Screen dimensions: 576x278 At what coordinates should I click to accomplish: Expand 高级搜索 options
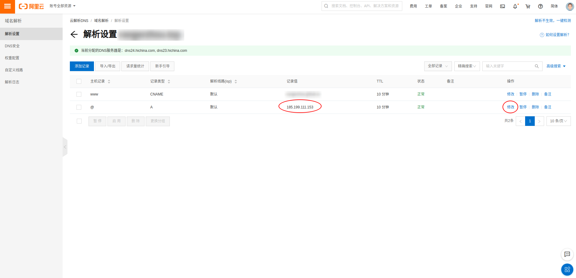tap(556, 66)
